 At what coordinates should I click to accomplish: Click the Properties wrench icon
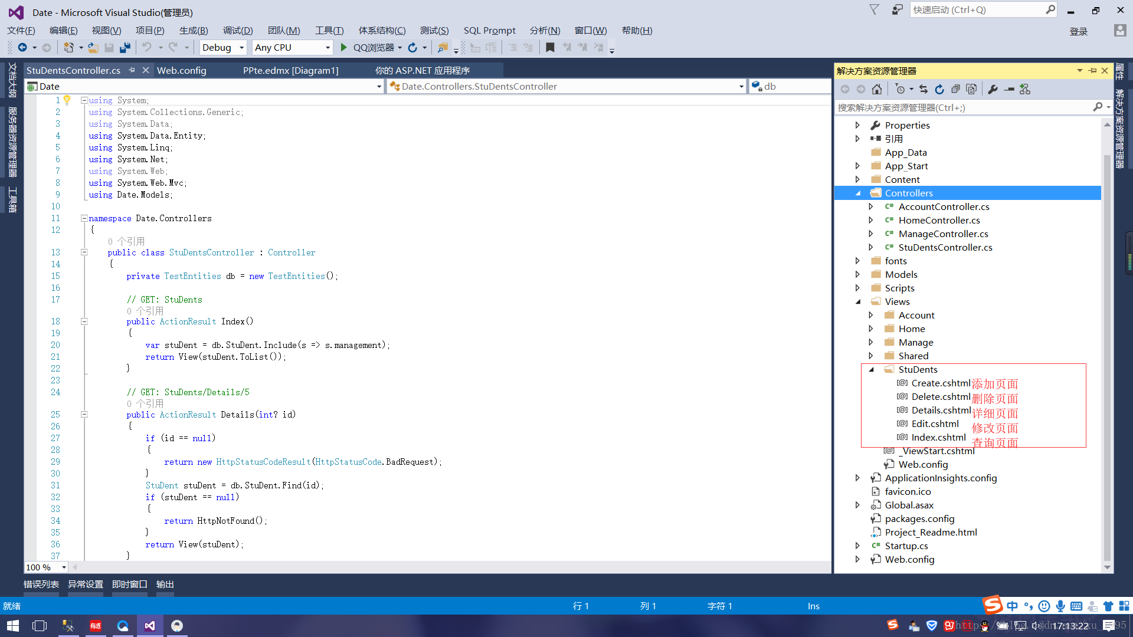(993, 90)
